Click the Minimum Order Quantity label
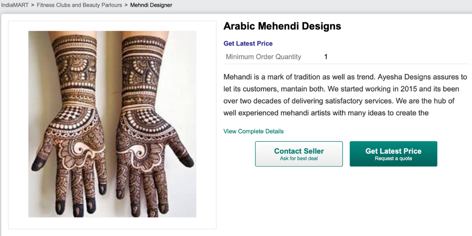Screen dimensions: 472x236 pos(263,57)
